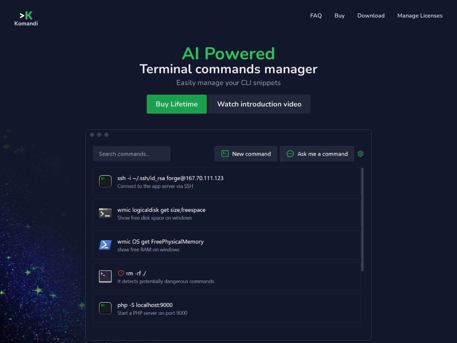Click the terminal icon beside the ssh command
Image resolution: width=457 pixels, height=343 pixels.
[105, 182]
